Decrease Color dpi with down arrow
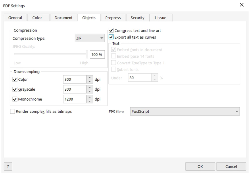Image resolution: width=250 pixels, height=173 pixels. (x=90, y=81)
